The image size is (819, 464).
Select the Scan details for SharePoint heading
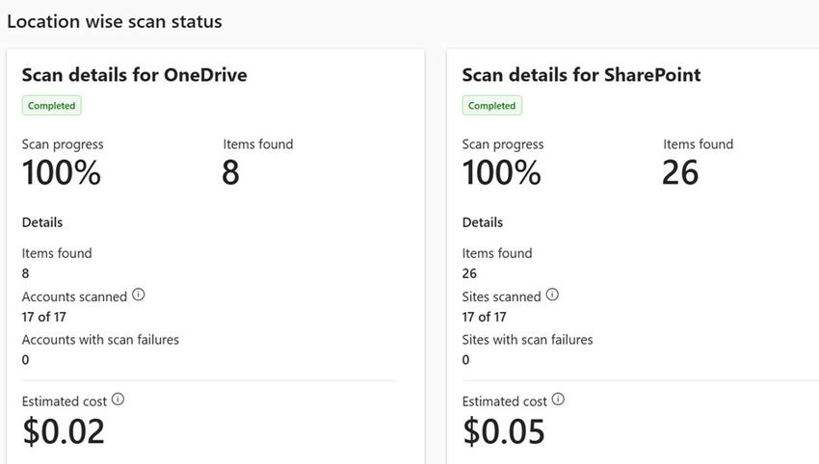581,75
